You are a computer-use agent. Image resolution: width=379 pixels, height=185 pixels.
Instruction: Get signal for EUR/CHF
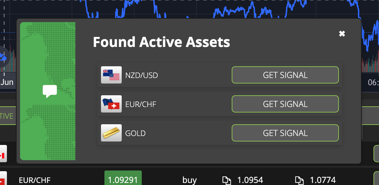(x=285, y=104)
